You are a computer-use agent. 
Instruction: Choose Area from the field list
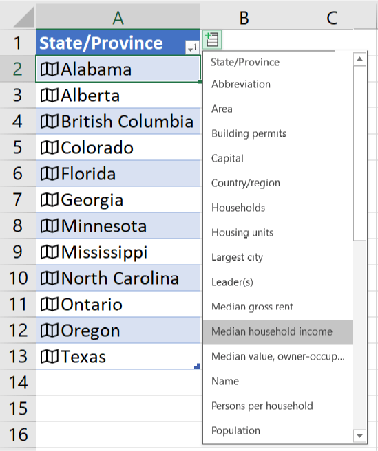pyautogui.click(x=277, y=109)
